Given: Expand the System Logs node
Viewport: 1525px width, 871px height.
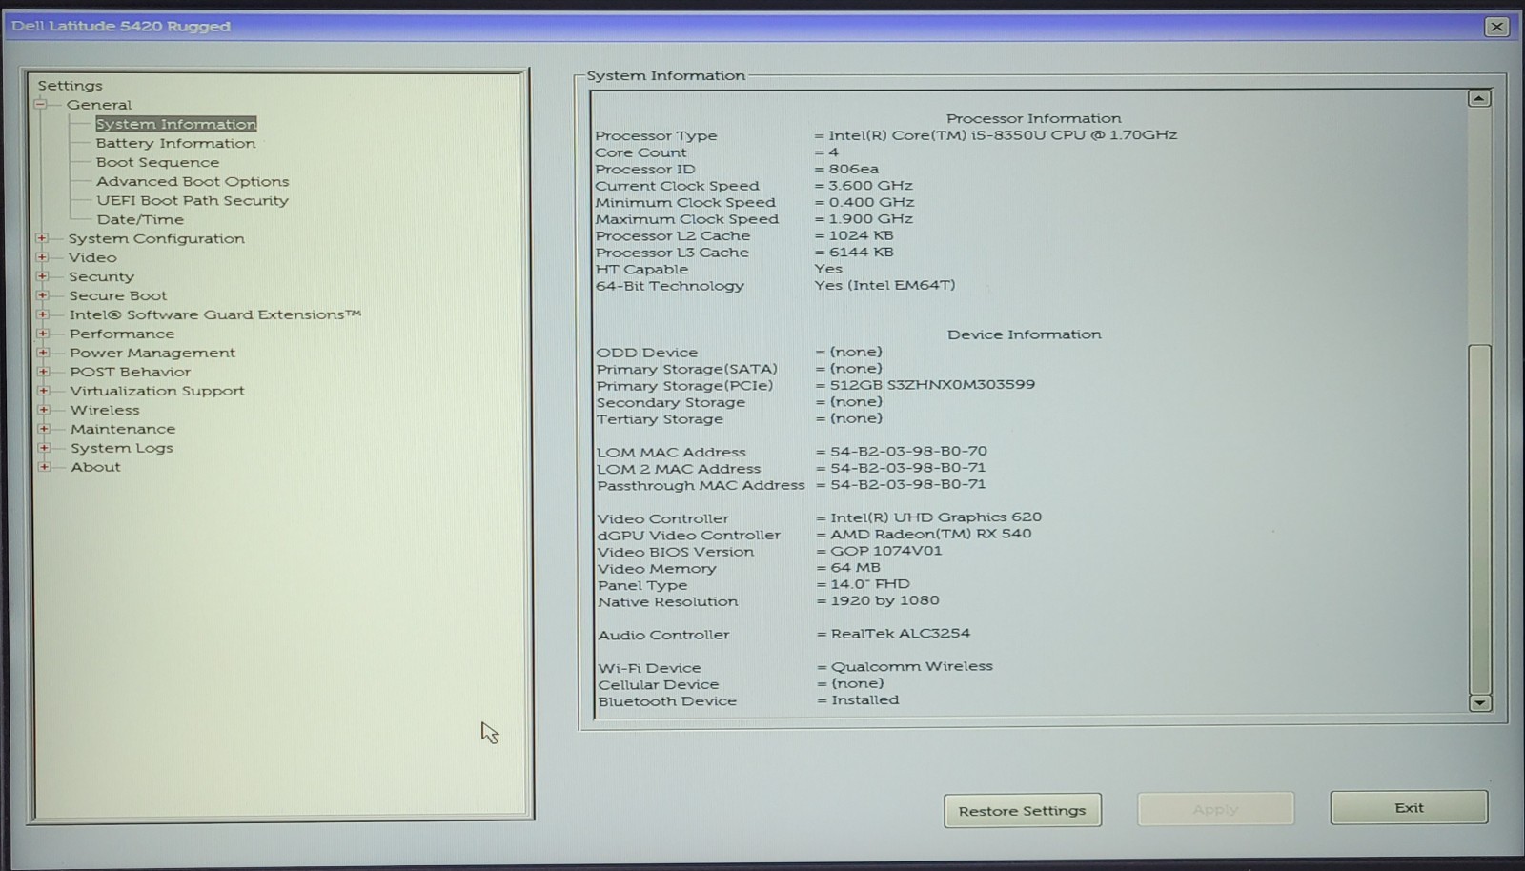Looking at the screenshot, I should pyautogui.click(x=44, y=448).
